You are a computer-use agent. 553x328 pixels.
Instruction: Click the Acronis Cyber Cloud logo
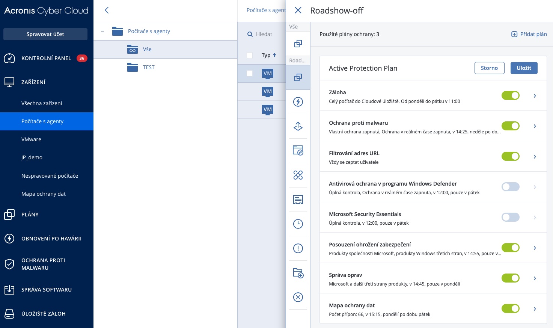click(x=47, y=11)
